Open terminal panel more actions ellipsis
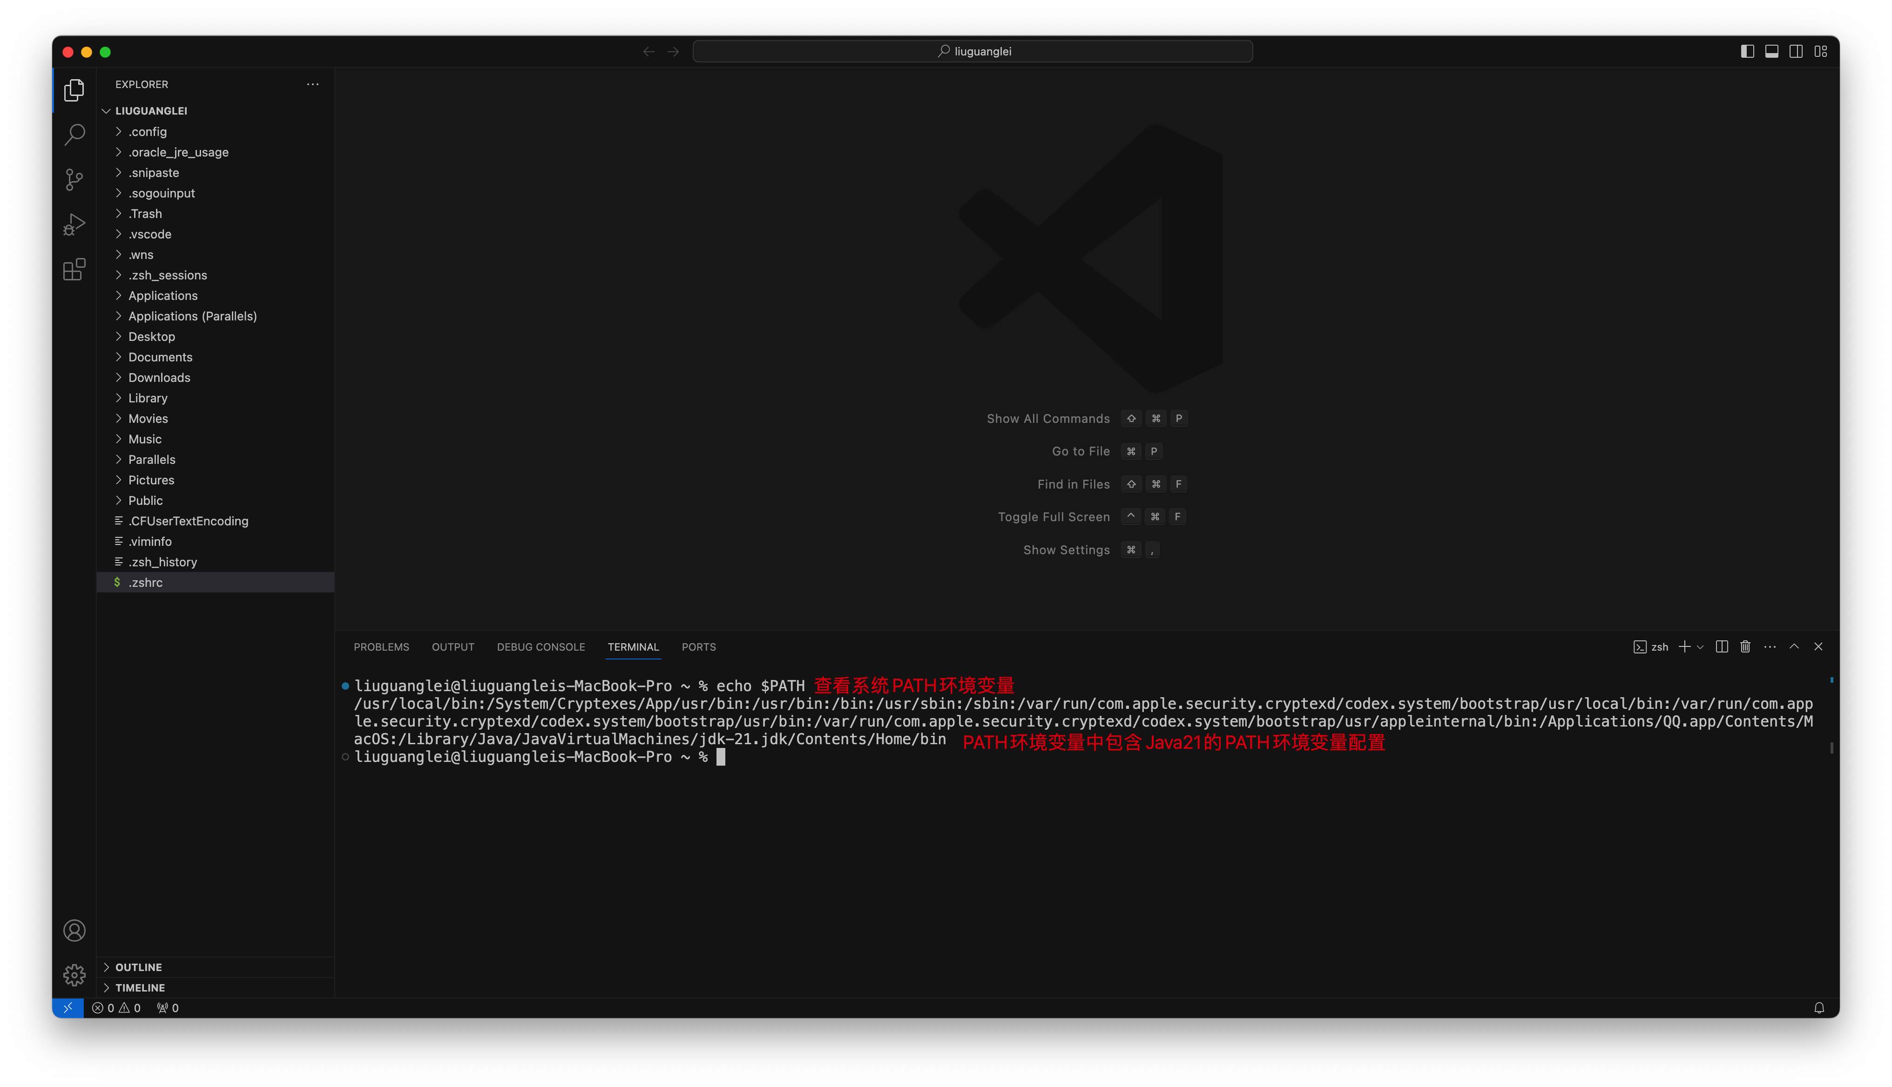Screen dimensions: 1892x1087 [x=1770, y=646]
